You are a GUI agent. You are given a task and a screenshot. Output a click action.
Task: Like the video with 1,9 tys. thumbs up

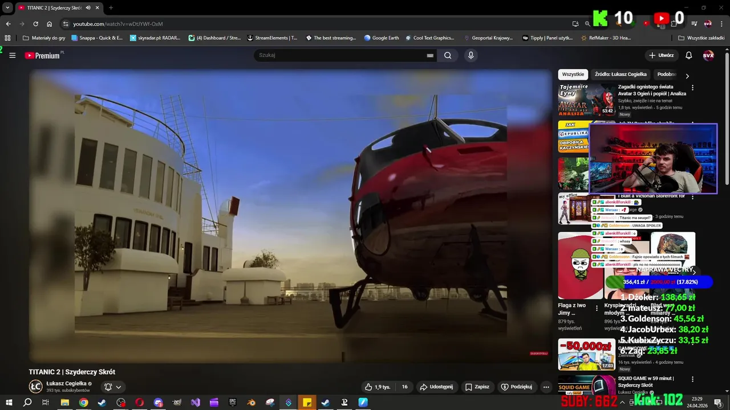[x=378, y=387]
